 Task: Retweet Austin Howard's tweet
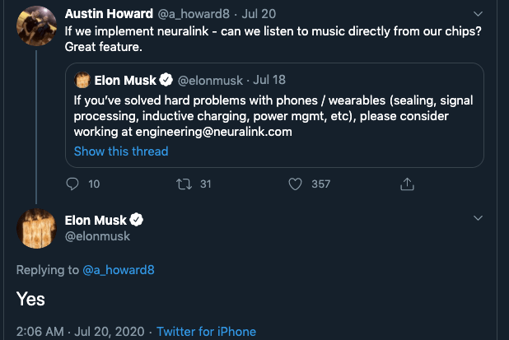184,184
